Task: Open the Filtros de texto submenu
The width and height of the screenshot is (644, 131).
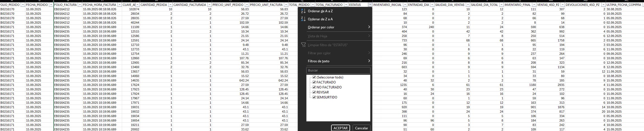Action: pyautogui.click(x=335, y=61)
